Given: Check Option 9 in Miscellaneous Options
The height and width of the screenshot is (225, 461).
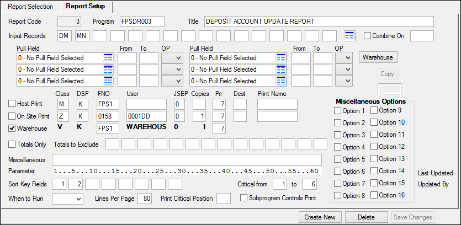Looking at the screenshot, I should coord(375,110).
